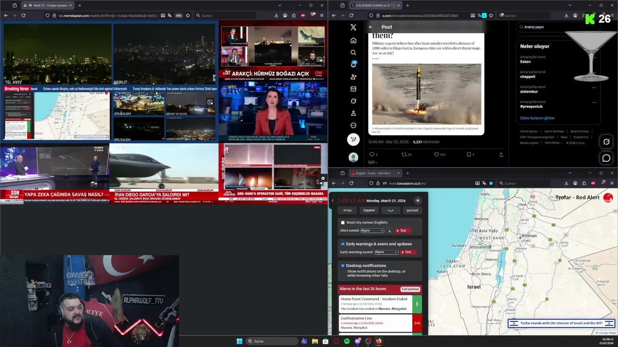Open downloads in the Multi TV browser window

point(276,15)
